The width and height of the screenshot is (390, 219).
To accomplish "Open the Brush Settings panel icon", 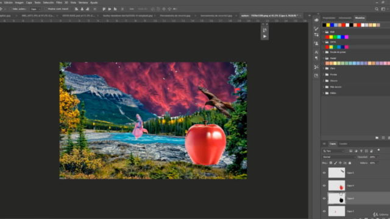I will (316, 35).
